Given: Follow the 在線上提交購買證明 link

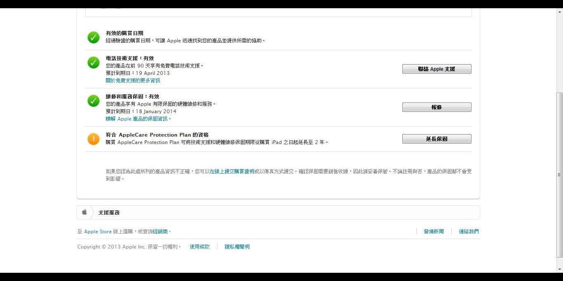Looking at the screenshot, I should pos(232,171).
